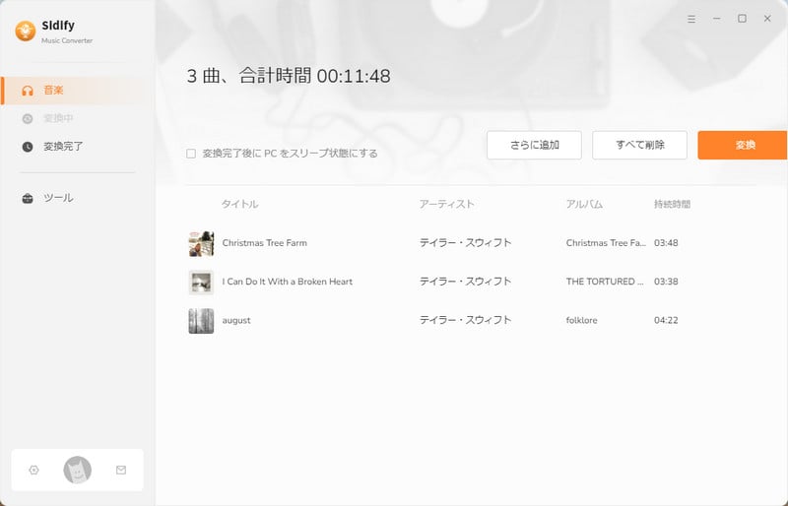The height and width of the screenshot is (506, 788).
Task: Click the THE TORTURED ... album cell
Action: [x=605, y=282]
